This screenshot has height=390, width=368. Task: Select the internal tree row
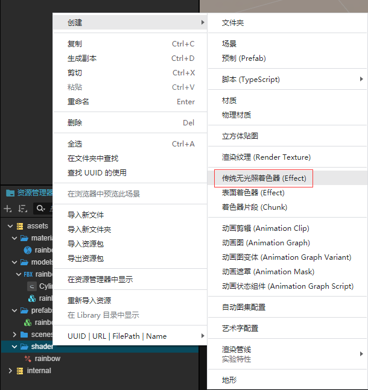[100, 371]
